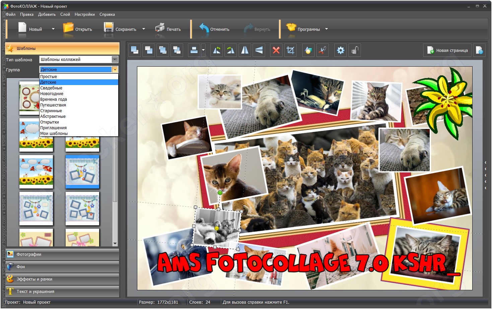Rotate the selection right with the toolbar icon
Viewport: 492px width, 309px height.
pyautogui.click(x=231, y=50)
